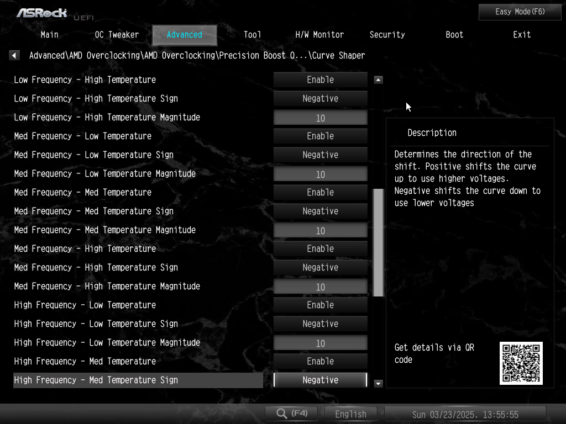Edit High Frequency - Low Temperature Magnitude value
Image resolution: width=566 pixels, height=424 pixels.
point(320,342)
